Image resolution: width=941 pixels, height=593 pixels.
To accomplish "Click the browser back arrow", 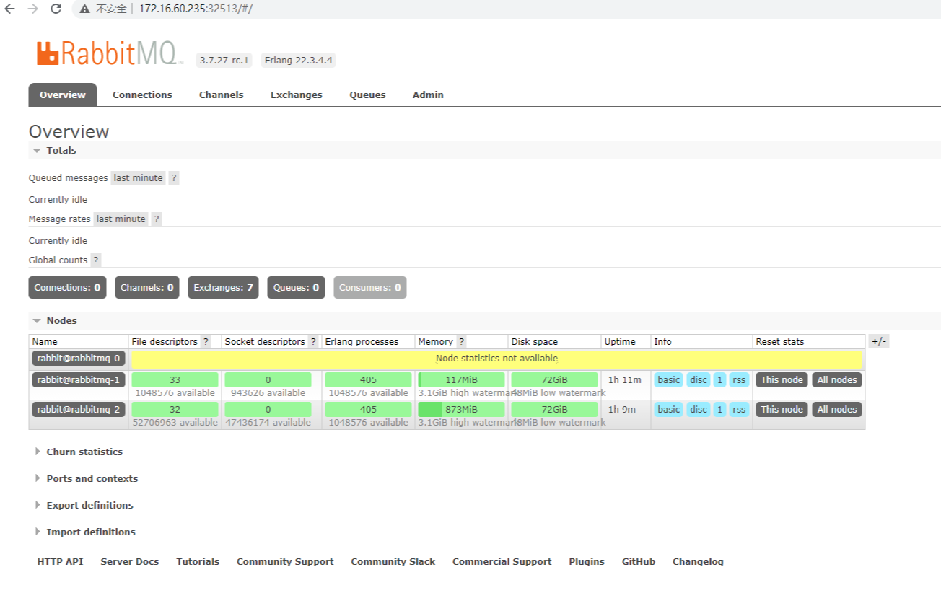I will [x=10, y=9].
